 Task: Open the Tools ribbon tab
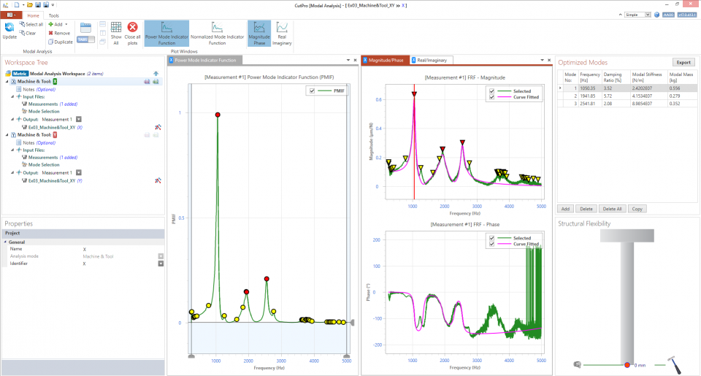click(x=53, y=15)
